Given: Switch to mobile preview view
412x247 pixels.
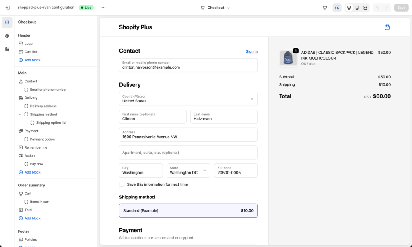Looking at the screenshot, I should [357, 8].
